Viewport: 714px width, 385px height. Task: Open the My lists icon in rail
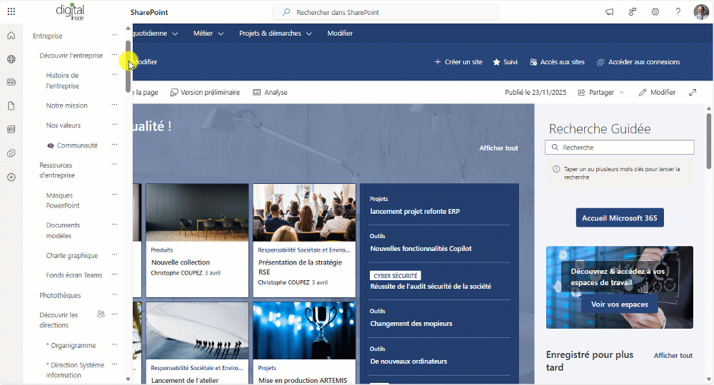click(11, 130)
